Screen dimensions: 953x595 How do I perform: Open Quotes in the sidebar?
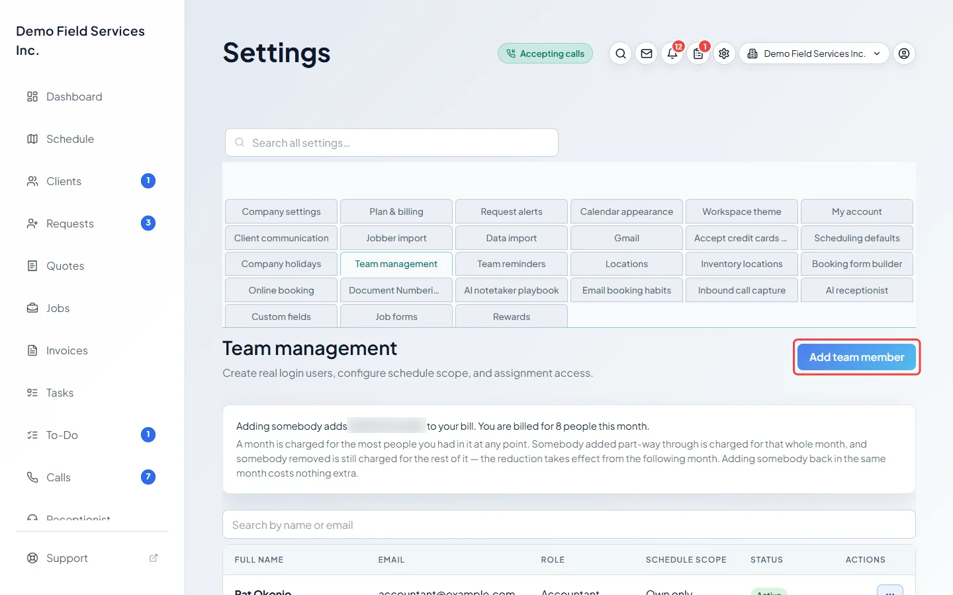92,266
